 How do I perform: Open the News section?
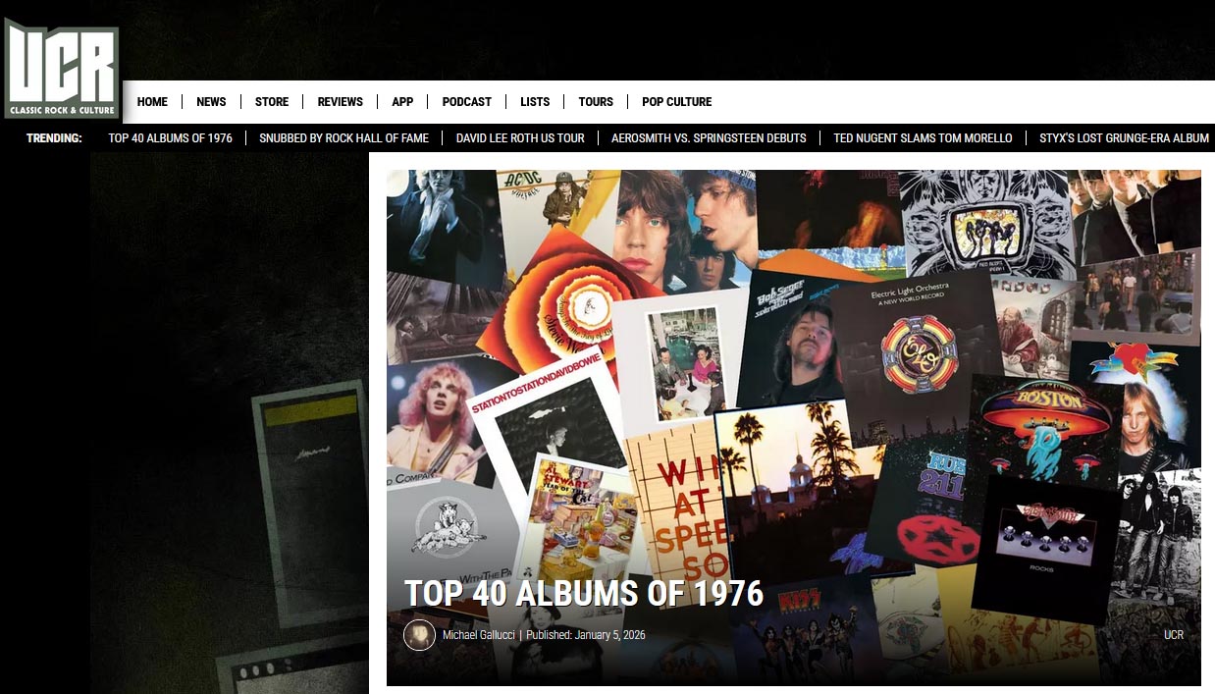(211, 102)
